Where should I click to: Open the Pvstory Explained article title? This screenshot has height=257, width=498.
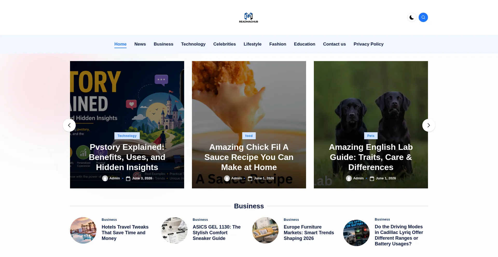coord(127,157)
